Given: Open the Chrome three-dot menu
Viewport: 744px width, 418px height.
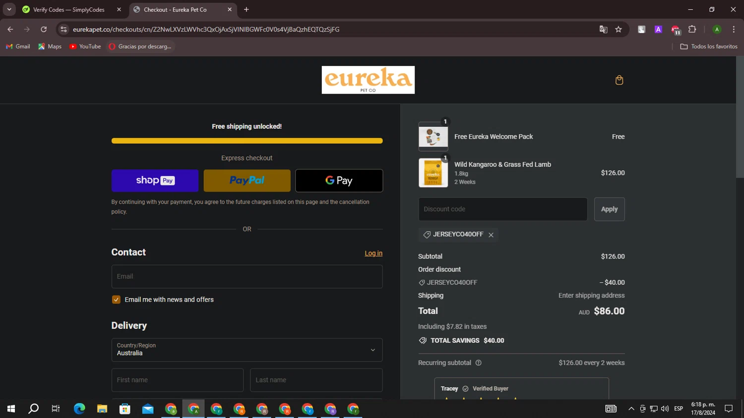Looking at the screenshot, I should pos(734,29).
